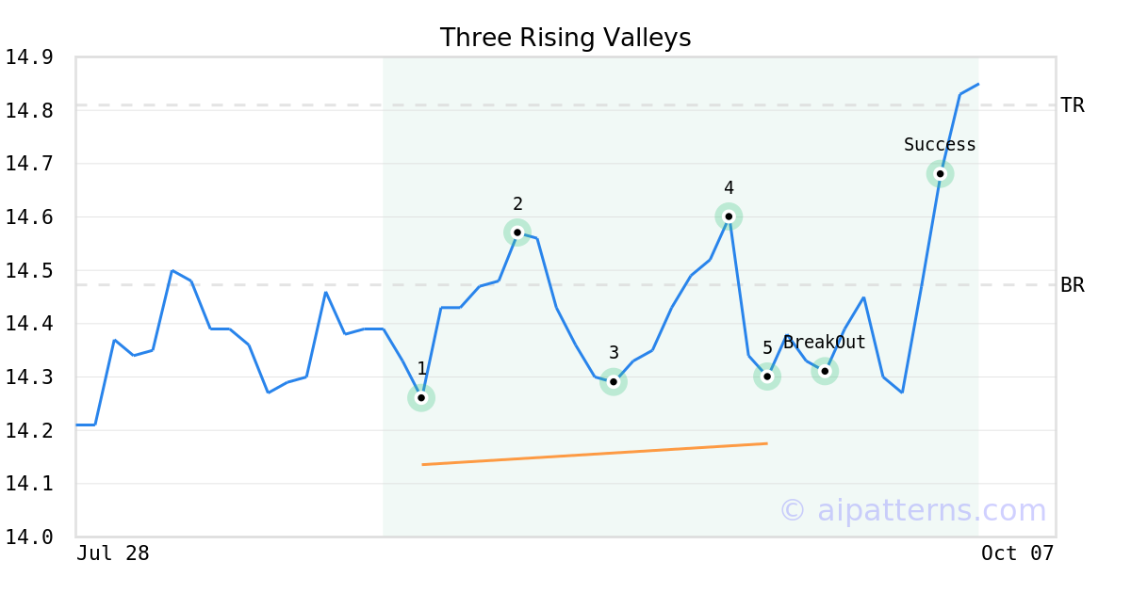The image size is (1131, 593).
Task: Click the Three Rising Valleys title
Action: (x=565, y=38)
